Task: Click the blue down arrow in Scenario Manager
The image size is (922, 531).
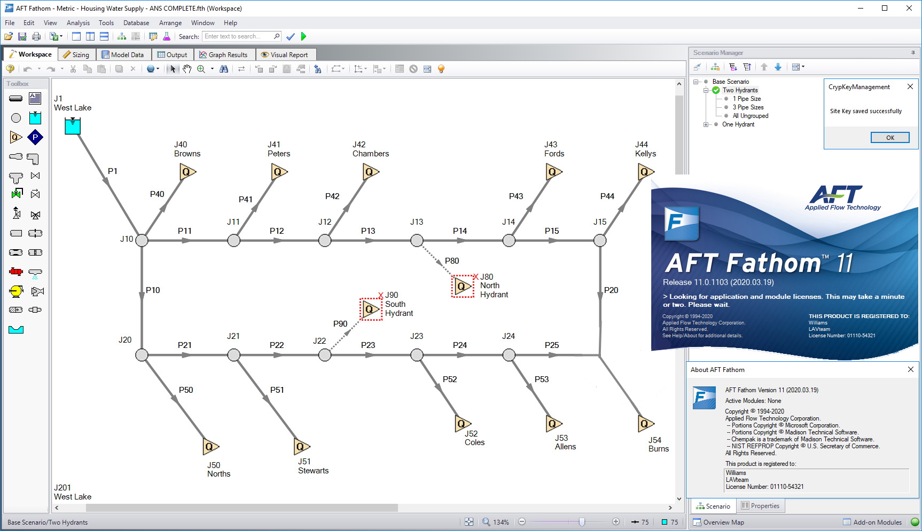Action: (x=778, y=67)
